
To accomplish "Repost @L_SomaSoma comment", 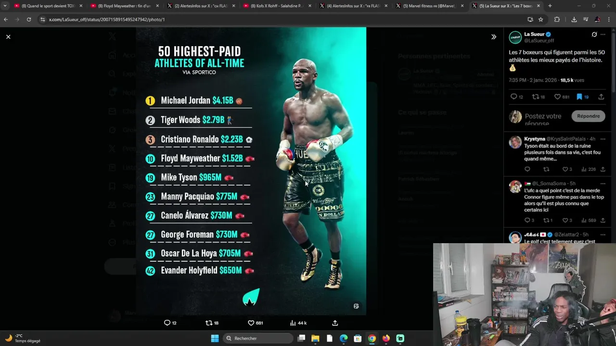I will pos(546,220).
